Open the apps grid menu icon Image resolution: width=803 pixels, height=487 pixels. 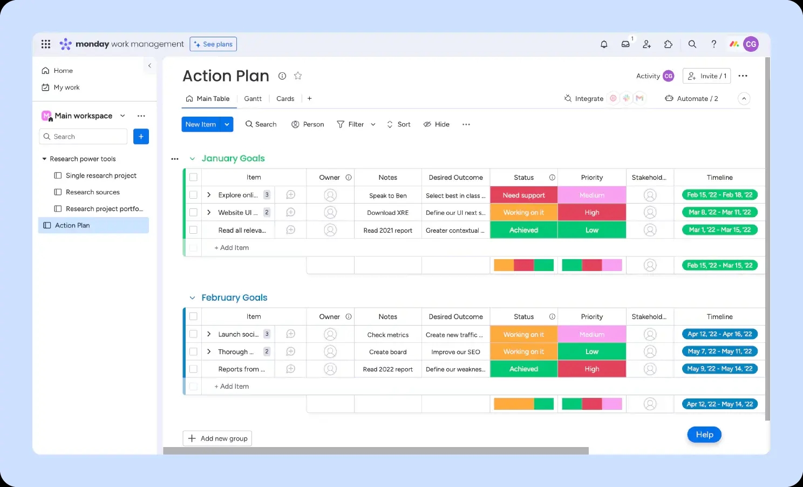tap(46, 44)
